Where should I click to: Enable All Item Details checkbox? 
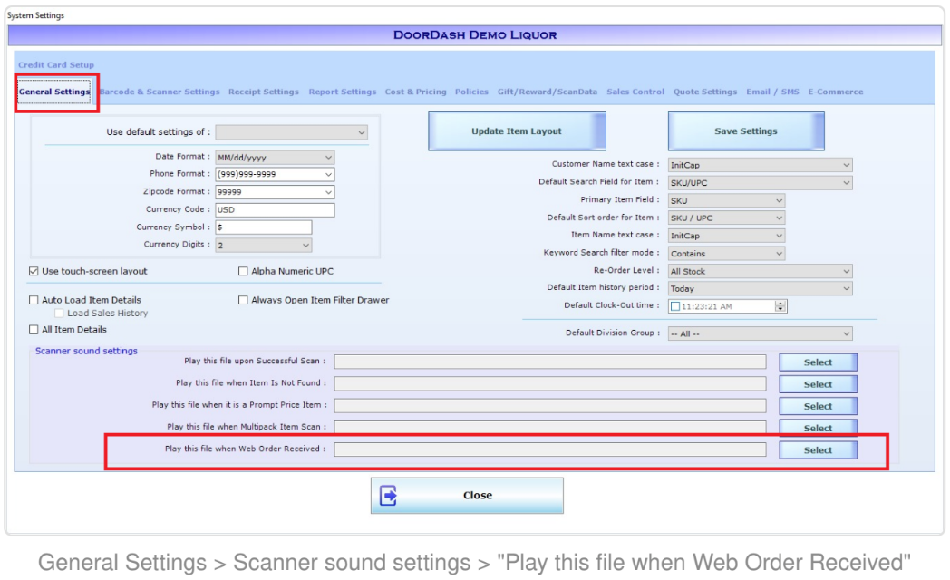34,329
